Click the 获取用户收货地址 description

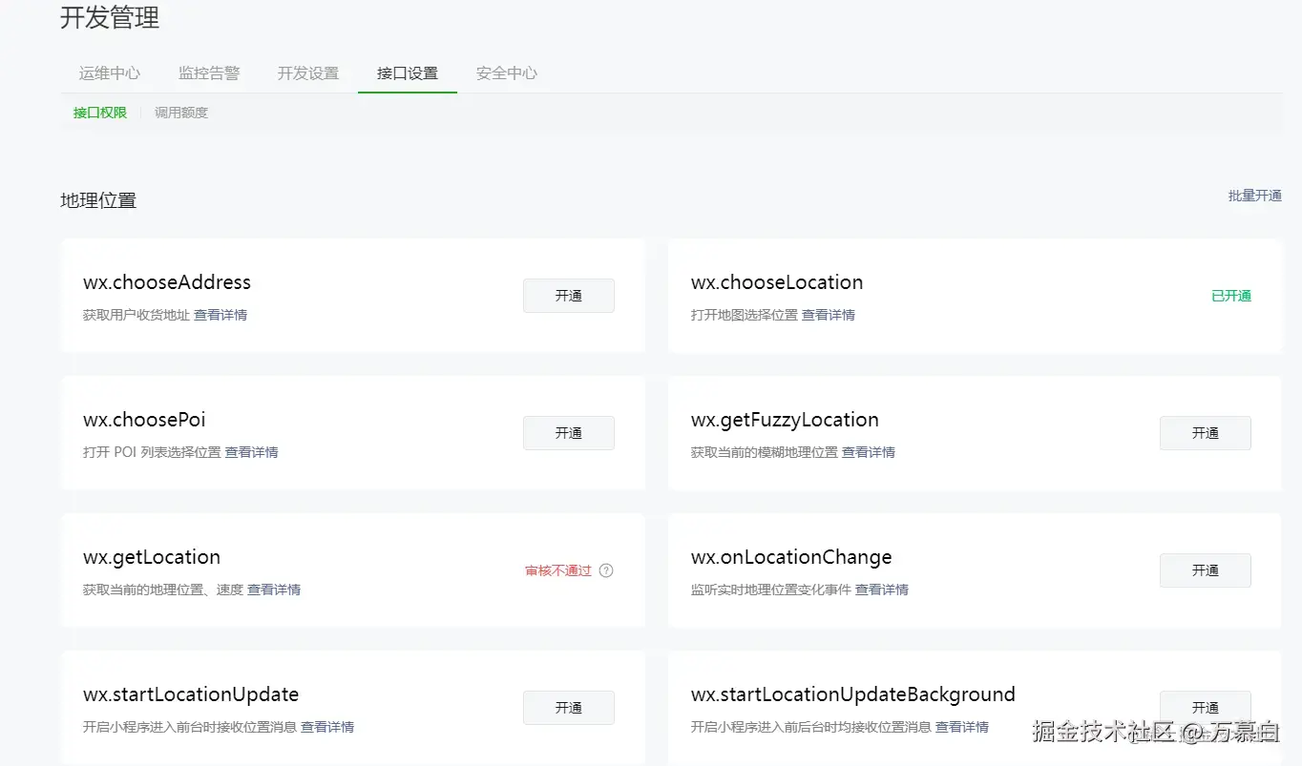pos(136,315)
